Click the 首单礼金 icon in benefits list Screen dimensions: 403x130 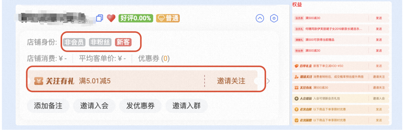(x=296, y=66)
